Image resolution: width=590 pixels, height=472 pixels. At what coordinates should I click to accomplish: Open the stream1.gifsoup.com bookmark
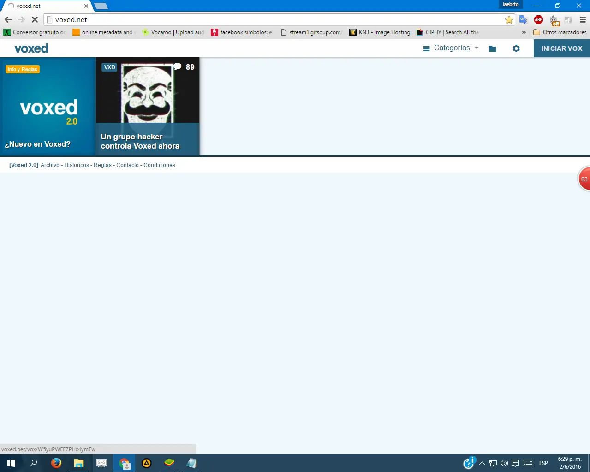[312, 32]
